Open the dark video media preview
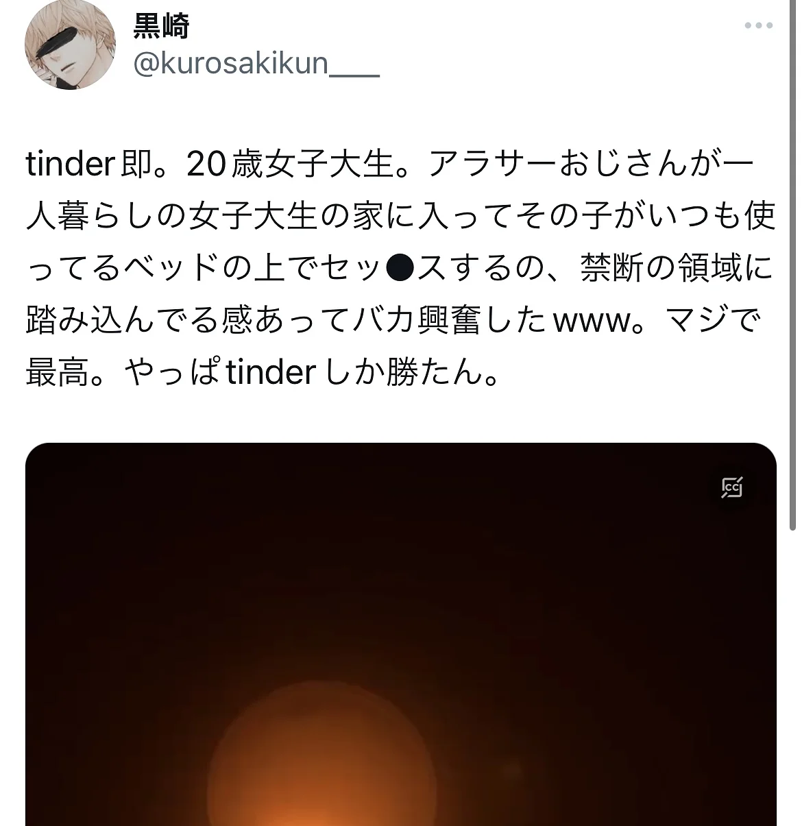The width and height of the screenshot is (802, 826). click(x=401, y=634)
